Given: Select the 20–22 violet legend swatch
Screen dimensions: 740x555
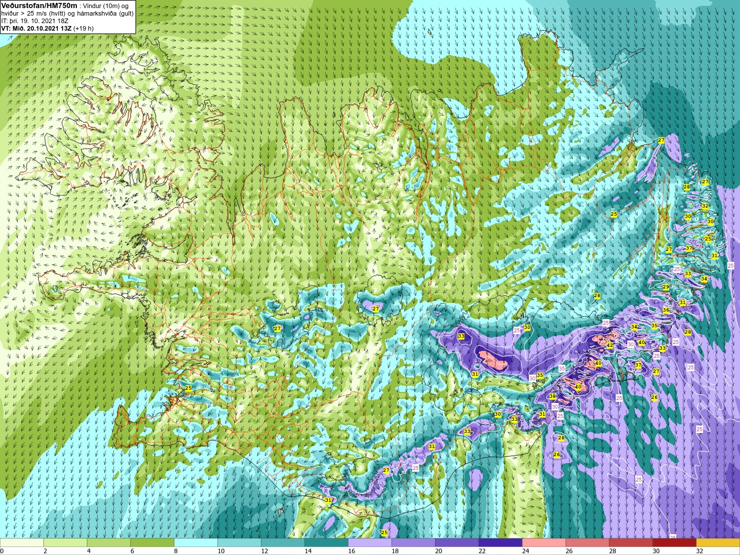Looking at the screenshot, I should [x=457, y=543].
